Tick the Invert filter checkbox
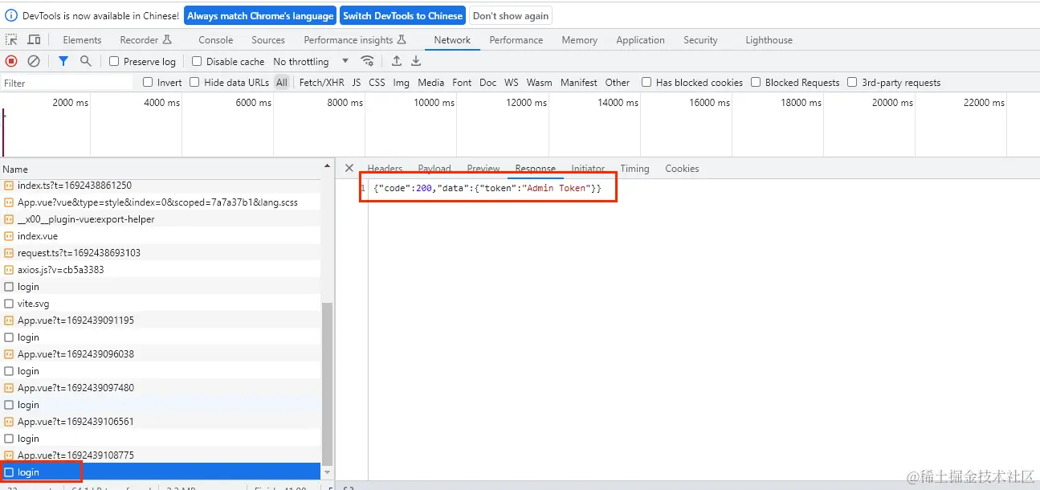The height and width of the screenshot is (490, 1040). [x=148, y=82]
